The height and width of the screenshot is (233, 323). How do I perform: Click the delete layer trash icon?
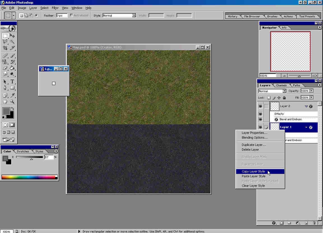pyautogui.click(x=314, y=223)
